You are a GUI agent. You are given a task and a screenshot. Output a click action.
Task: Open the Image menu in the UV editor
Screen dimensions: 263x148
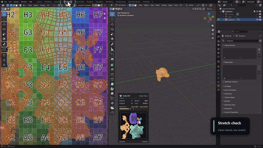[x=42, y=5]
